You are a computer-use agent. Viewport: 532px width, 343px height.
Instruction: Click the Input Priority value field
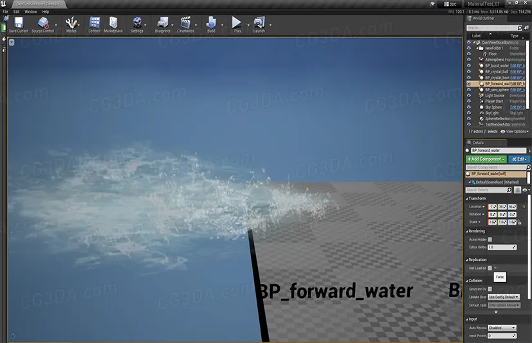[x=502, y=336]
